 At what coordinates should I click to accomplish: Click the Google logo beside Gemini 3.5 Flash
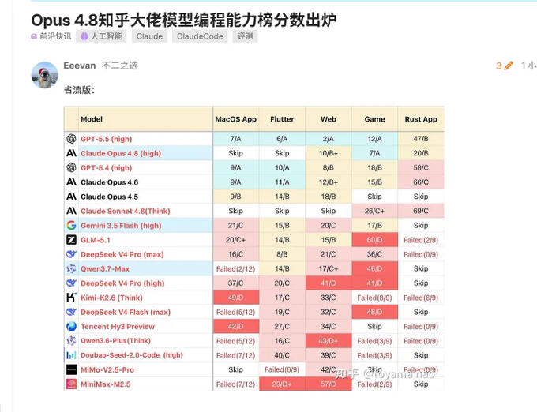pos(71,225)
